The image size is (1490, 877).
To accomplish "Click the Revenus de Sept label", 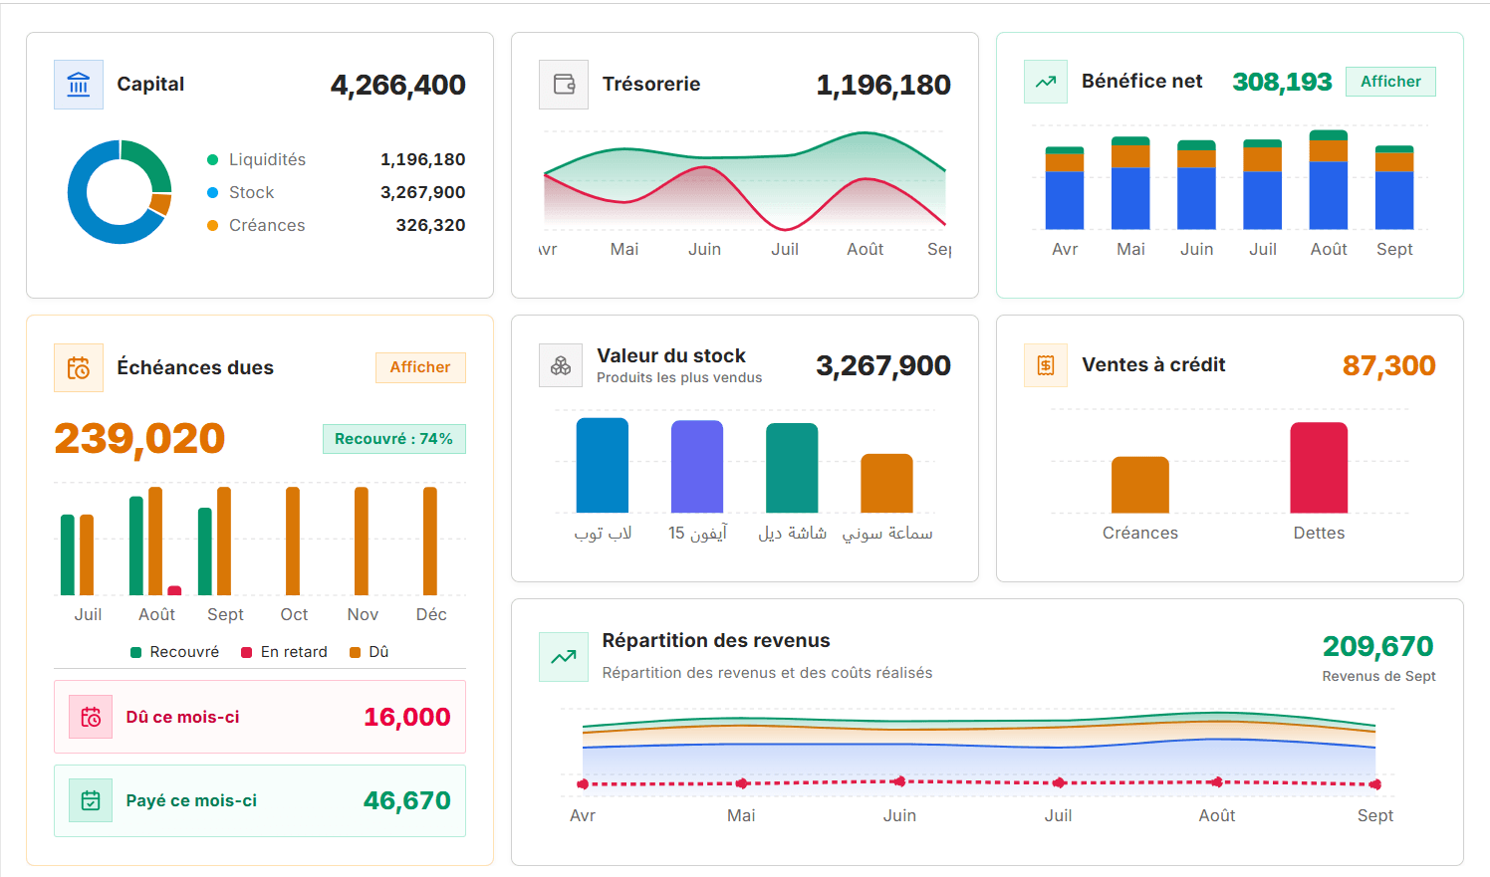I will pyautogui.click(x=1379, y=677).
